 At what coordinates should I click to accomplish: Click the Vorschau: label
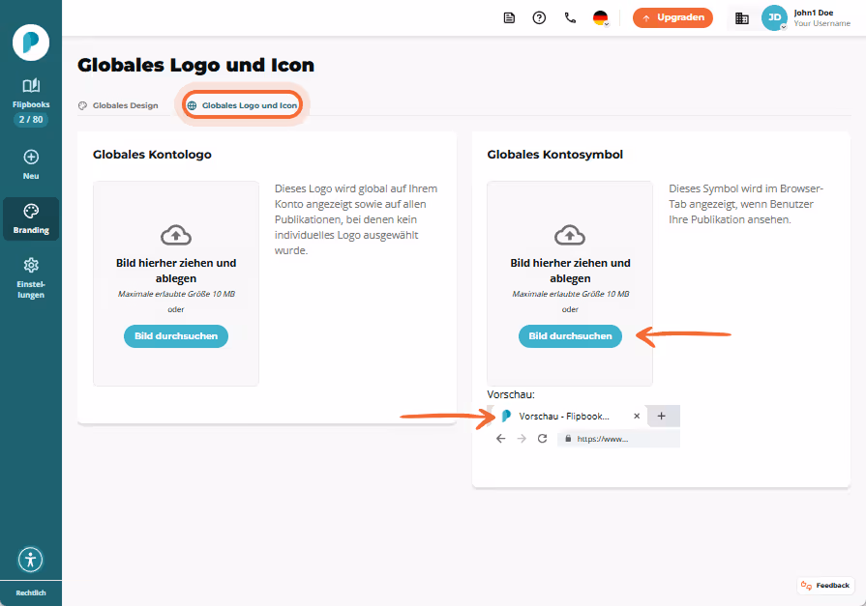coord(511,394)
